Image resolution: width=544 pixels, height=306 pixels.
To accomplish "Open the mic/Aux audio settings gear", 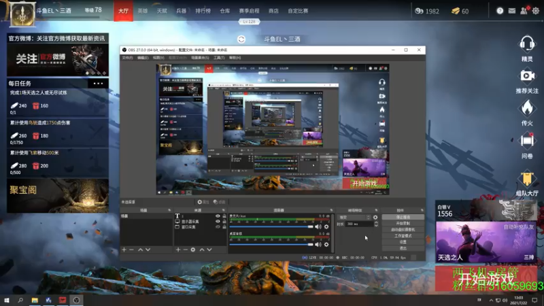I will click(x=326, y=227).
